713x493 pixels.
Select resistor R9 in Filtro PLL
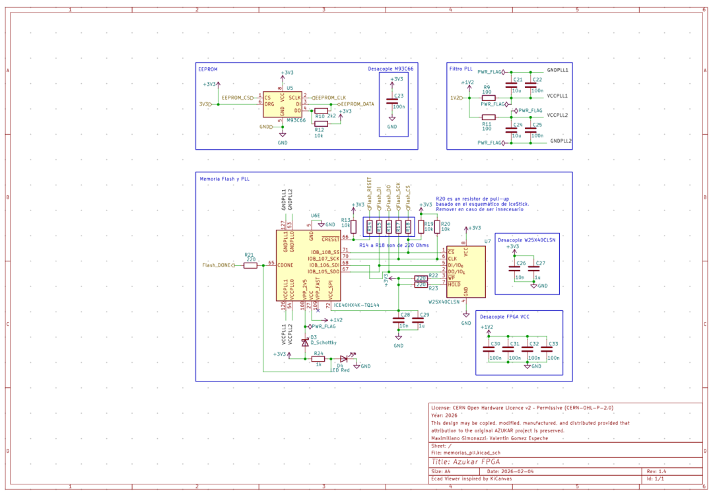[489, 98]
